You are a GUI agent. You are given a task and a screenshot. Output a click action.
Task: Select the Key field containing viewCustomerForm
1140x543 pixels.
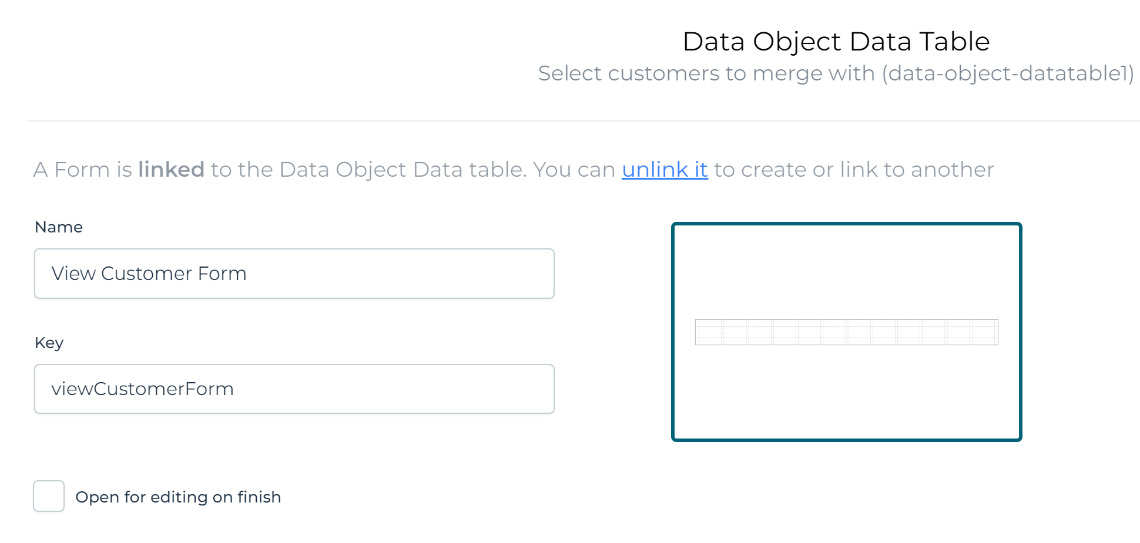(294, 389)
